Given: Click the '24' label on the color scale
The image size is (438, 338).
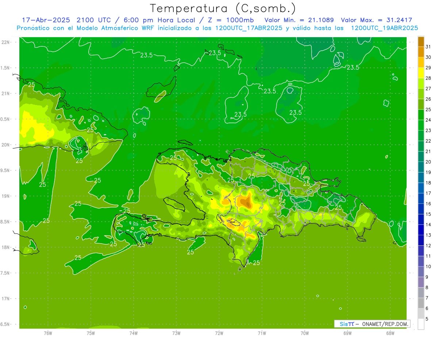Looking at the screenshot, I should point(428,120).
